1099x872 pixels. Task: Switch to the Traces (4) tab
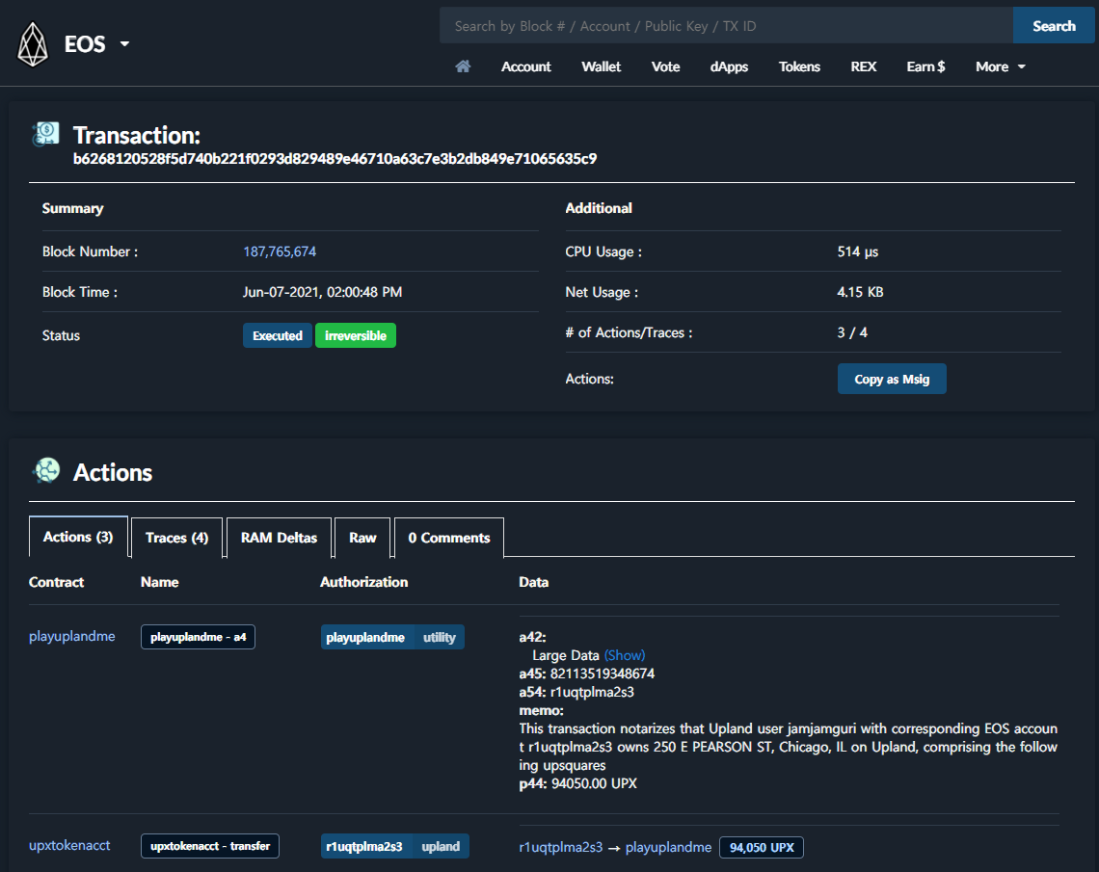pos(176,538)
